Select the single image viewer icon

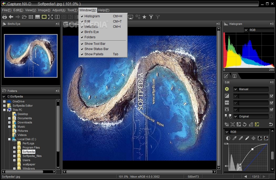tap(44, 17)
